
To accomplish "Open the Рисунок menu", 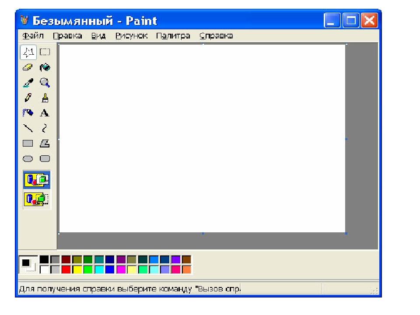I will point(131,36).
